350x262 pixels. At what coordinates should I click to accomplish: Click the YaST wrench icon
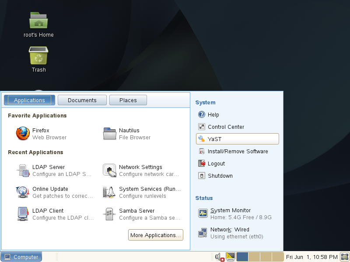[202, 139]
